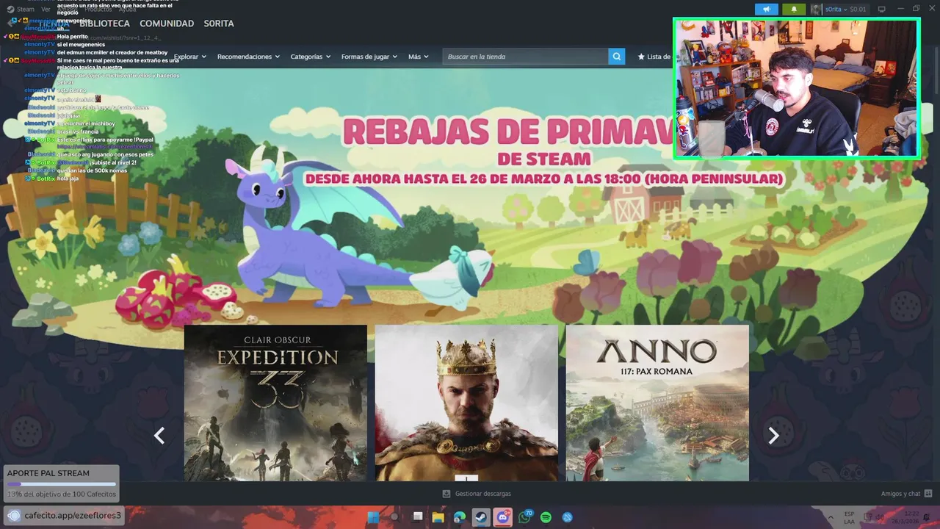This screenshot has width=940, height=529.
Task: Expand the Más dropdown
Action: [419, 57]
